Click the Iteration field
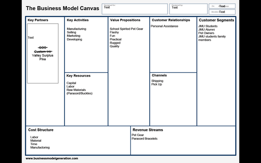The image size is (261, 163). 222,12
